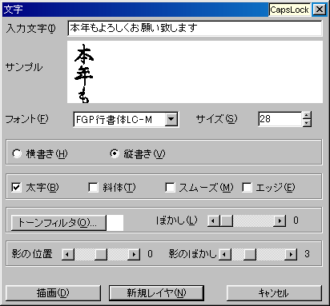Decrease サイズ with the down spinner arrow

(307, 122)
